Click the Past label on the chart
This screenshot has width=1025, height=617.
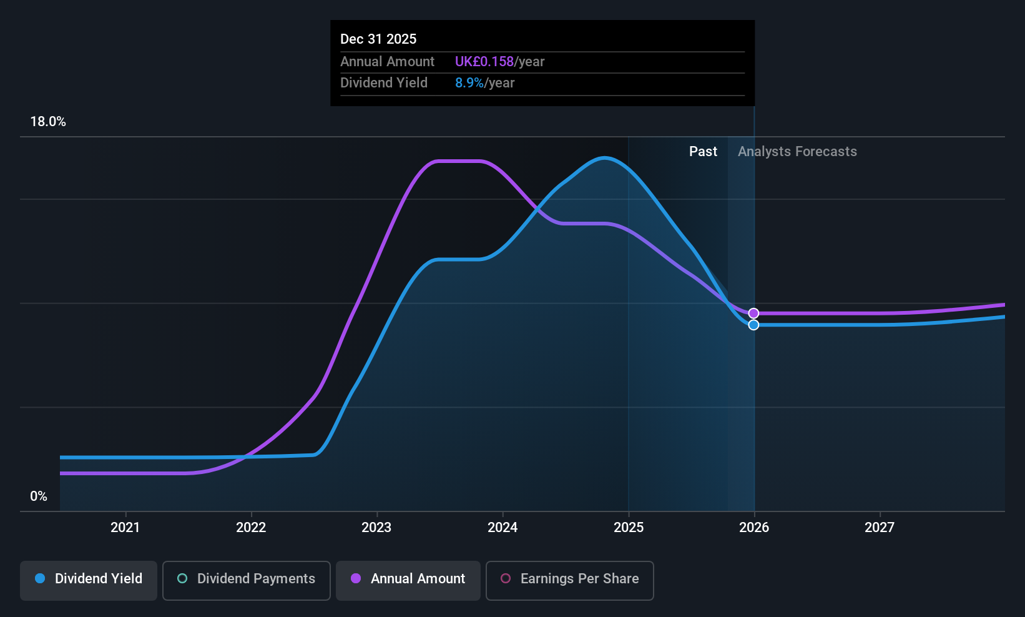coord(703,152)
